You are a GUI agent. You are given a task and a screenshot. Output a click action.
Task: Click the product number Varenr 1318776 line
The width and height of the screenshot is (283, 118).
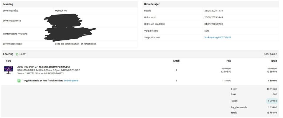(40, 73)
